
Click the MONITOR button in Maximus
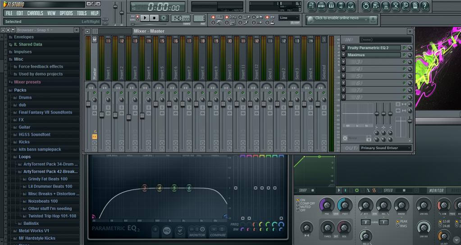tap(436, 191)
